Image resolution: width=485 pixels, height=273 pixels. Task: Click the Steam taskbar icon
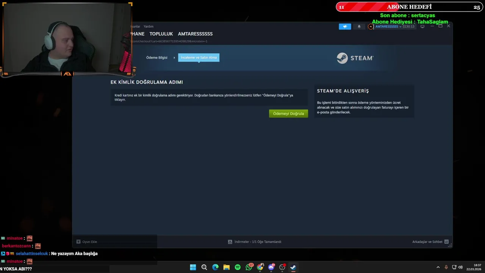tap(293, 267)
